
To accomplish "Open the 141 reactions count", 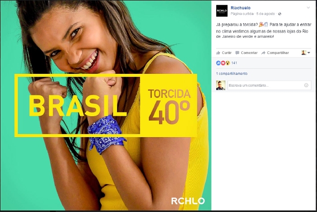I will (234, 63).
